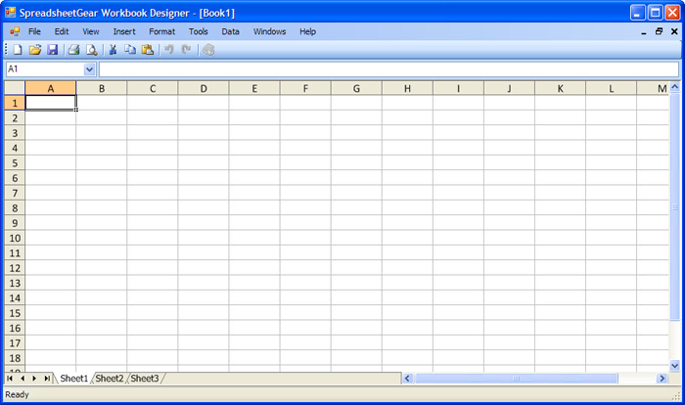Image resolution: width=685 pixels, height=405 pixels.
Task: Print the workbook with the printer icon
Action: coord(73,50)
